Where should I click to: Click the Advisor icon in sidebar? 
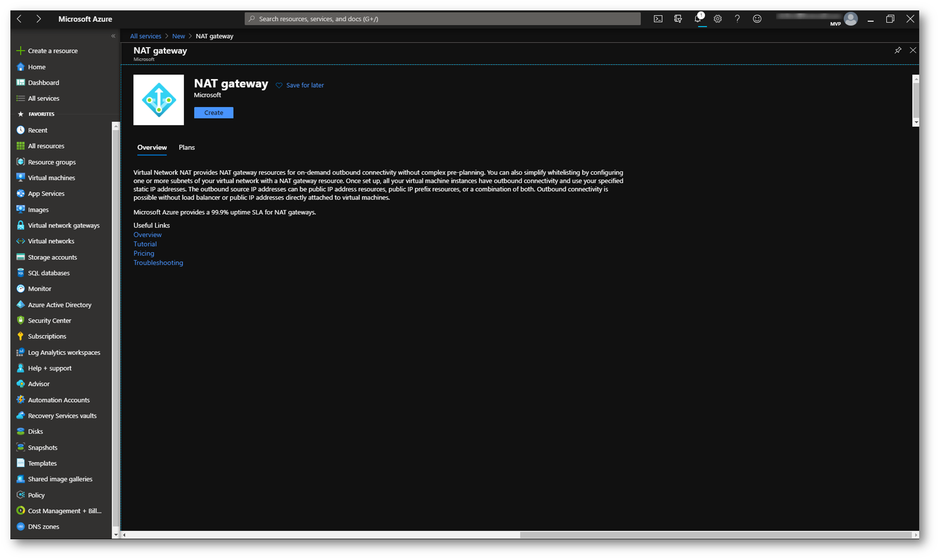click(x=20, y=384)
